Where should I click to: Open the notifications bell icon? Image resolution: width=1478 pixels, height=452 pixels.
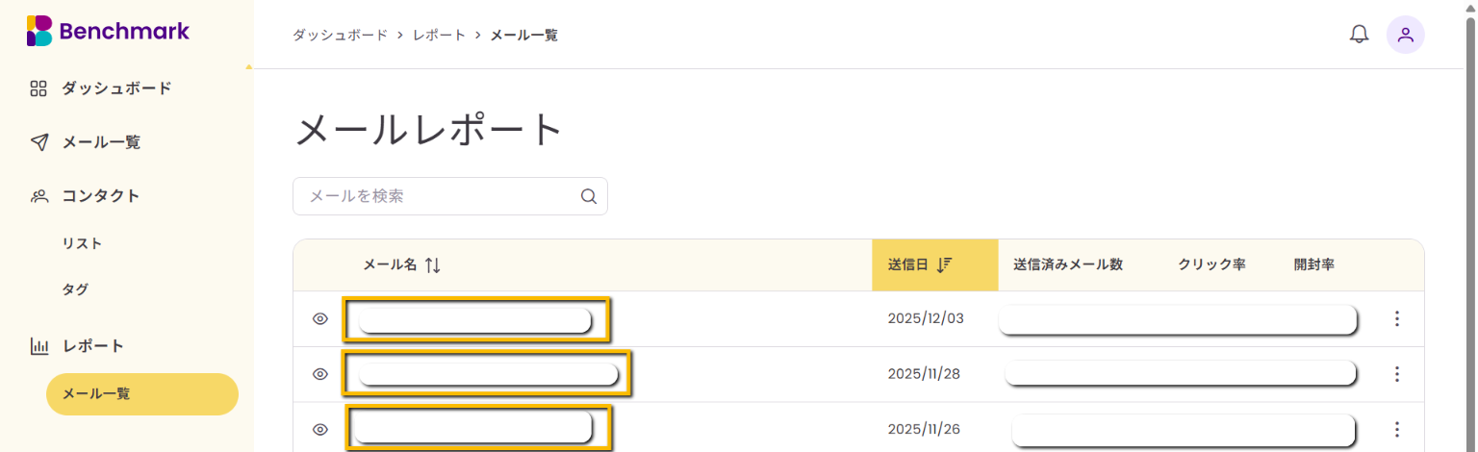click(1359, 35)
